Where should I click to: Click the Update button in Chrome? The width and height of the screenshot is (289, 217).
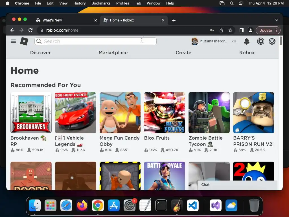(265, 30)
